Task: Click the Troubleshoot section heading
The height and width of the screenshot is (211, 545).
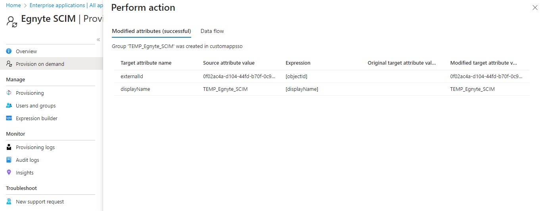Action: pos(21,188)
